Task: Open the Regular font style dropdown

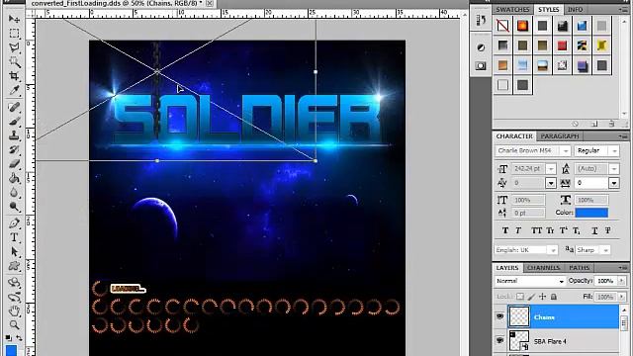Action: point(614,151)
